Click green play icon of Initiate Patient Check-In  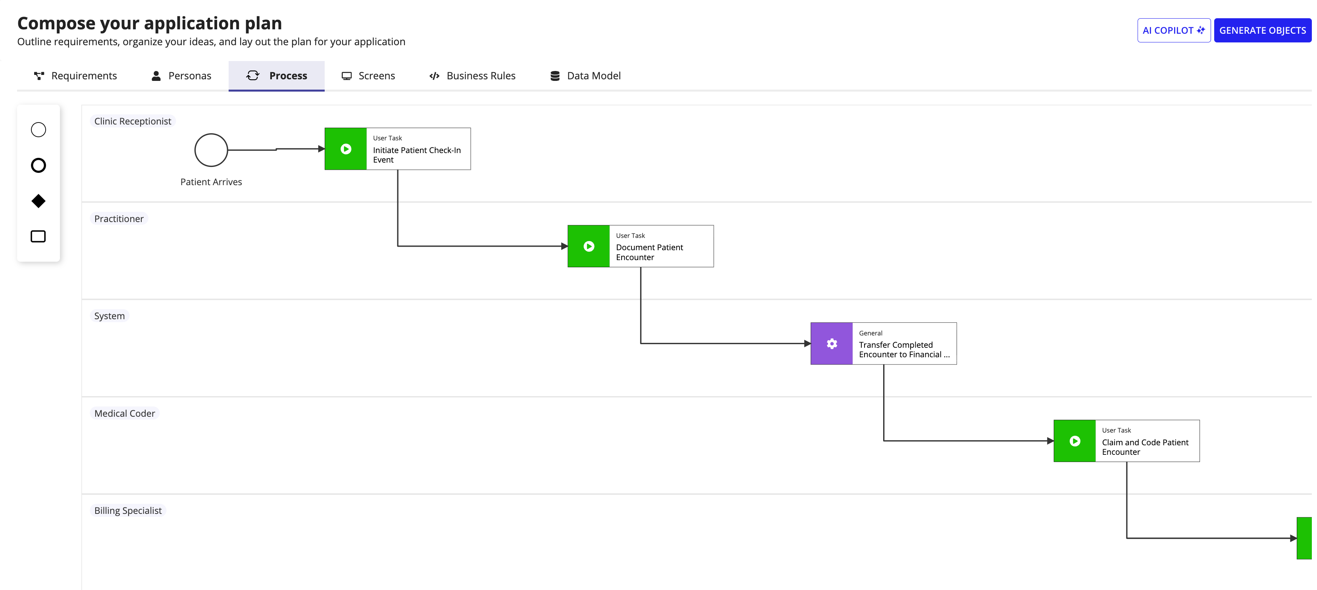pos(346,149)
